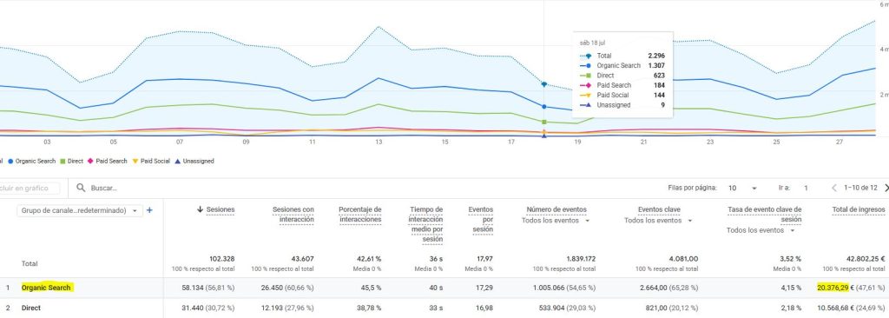Click the search magnifier icon beside Buscar

tap(81, 188)
